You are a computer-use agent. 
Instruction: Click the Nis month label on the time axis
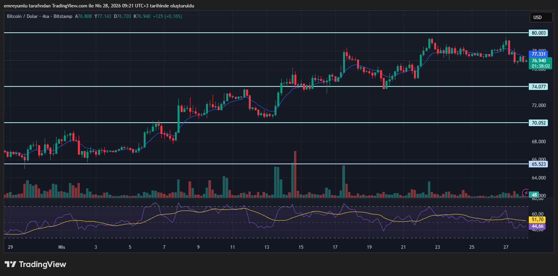click(x=62, y=247)
